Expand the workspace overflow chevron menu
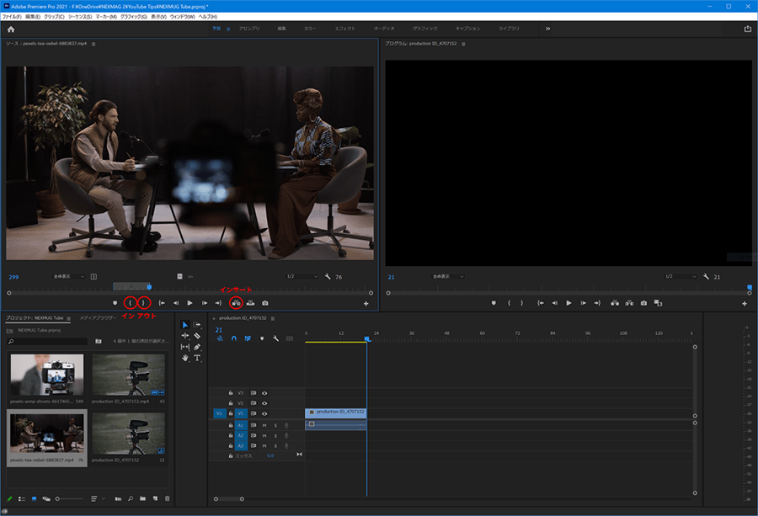Image resolution: width=758 pixels, height=516 pixels. (x=547, y=29)
